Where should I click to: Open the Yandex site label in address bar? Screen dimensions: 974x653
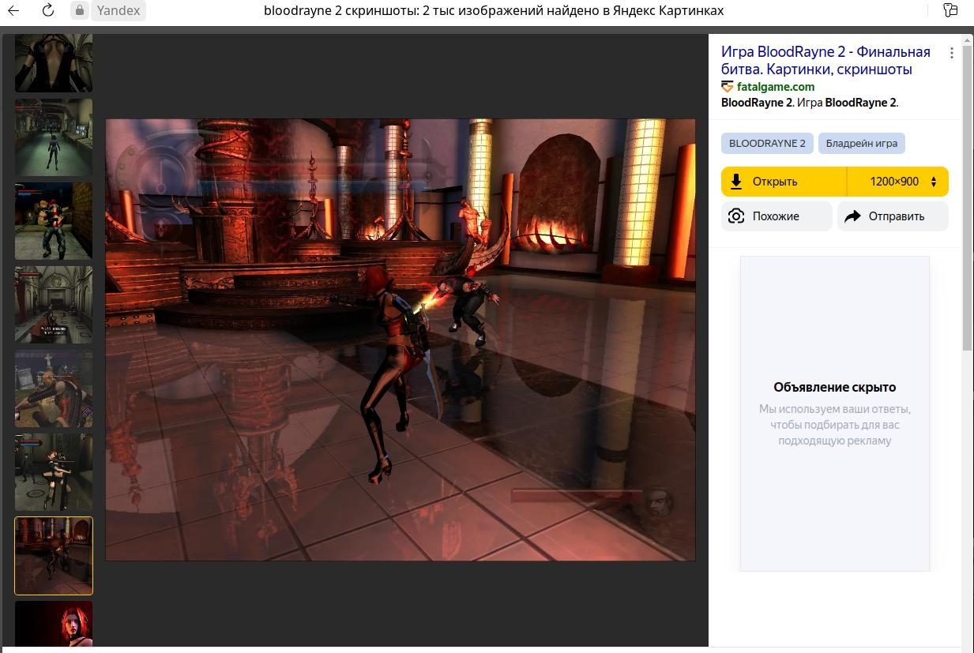pos(118,10)
